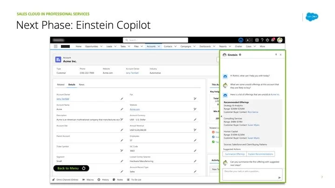This screenshot has width=335, height=188.
Task: Expand the Cases tab dropdown chevron
Action: pos(255,46)
